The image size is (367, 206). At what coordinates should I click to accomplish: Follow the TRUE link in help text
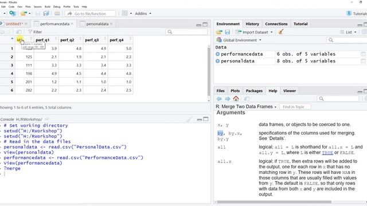(327, 153)
